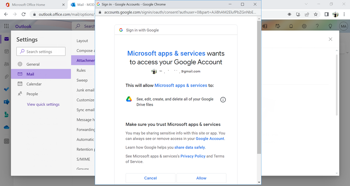Click Cancel in the Google sign-in popup
The height and width of the screenshot is (186, 350).
click(150, 178)
